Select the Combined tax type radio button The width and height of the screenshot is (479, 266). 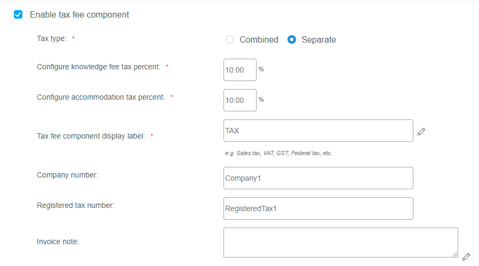point(230,39)
